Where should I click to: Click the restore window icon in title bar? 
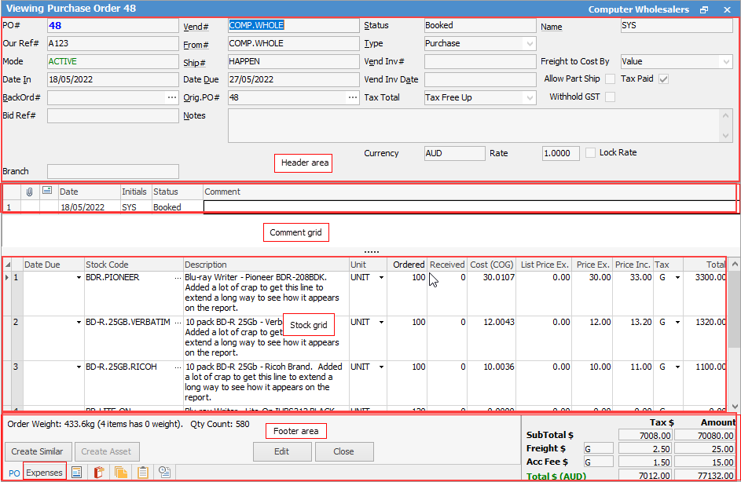[x=704, y=9]
